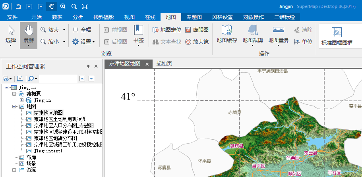Expand the Jingjin datasource node

pos(22,100)
